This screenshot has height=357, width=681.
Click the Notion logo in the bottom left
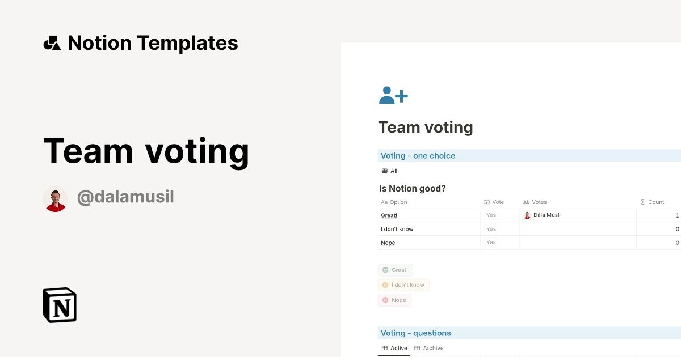(60, 305)
